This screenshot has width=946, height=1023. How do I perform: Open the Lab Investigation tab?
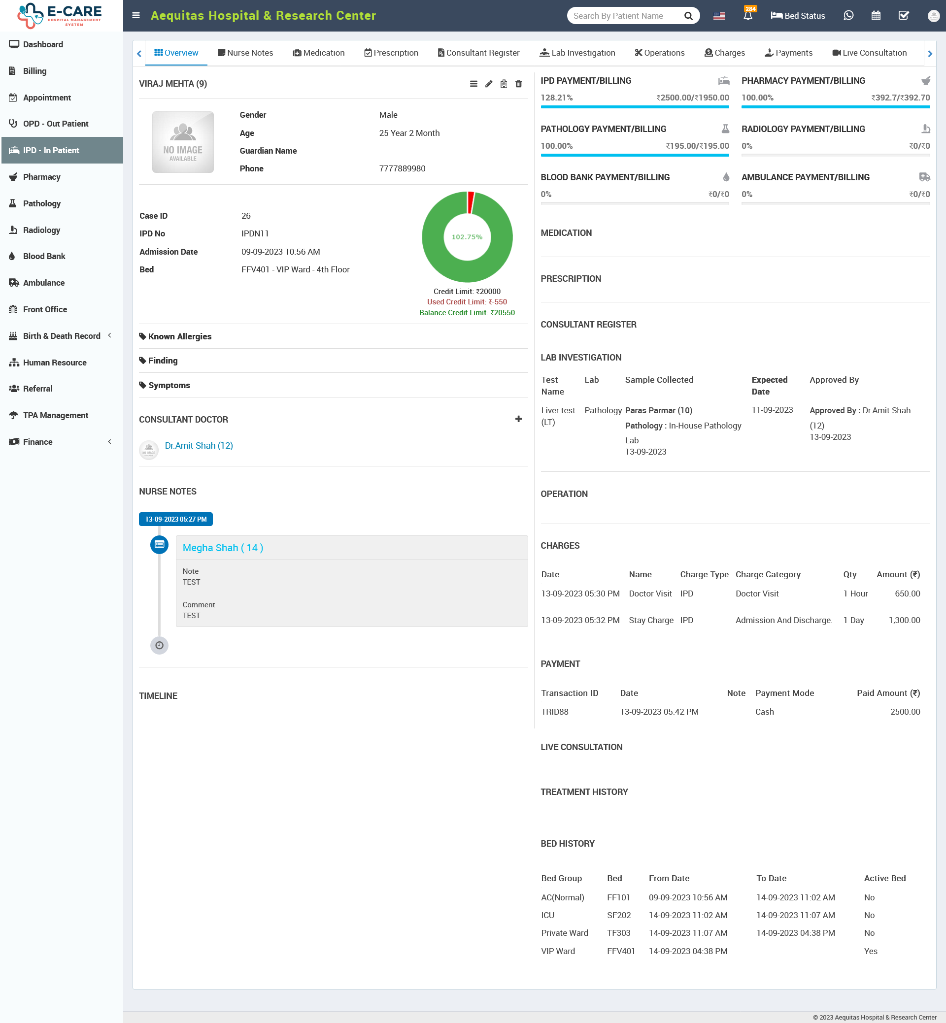coord(577,53)
